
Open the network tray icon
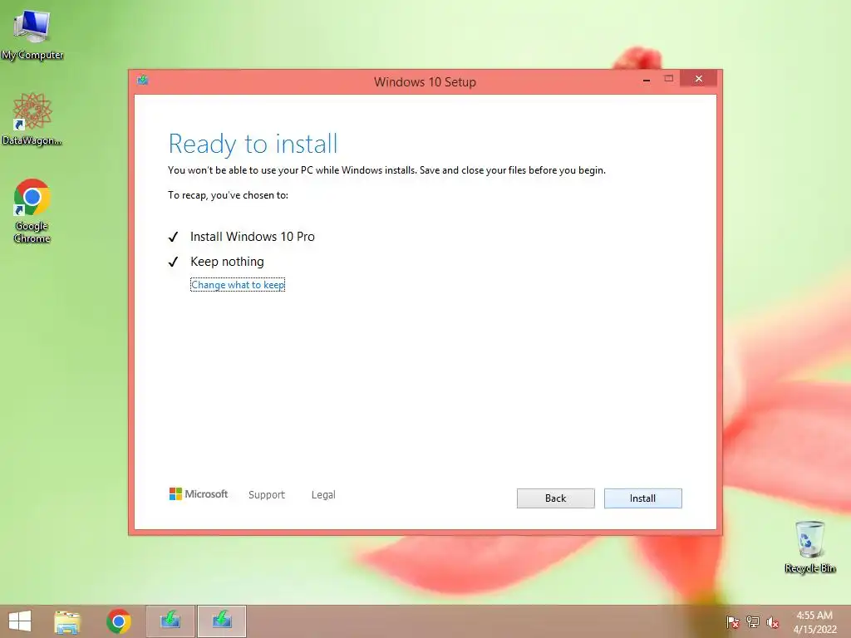pos(753,621)
